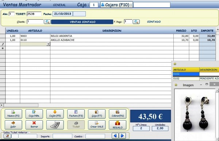Select row header of RELOJ ARDENTIA line
Viewport: 219px width, 141px height.
[x=3, y=36]
